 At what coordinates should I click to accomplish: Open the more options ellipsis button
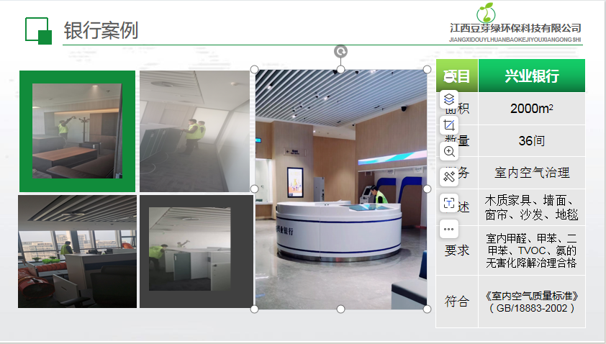pos(449,229)
